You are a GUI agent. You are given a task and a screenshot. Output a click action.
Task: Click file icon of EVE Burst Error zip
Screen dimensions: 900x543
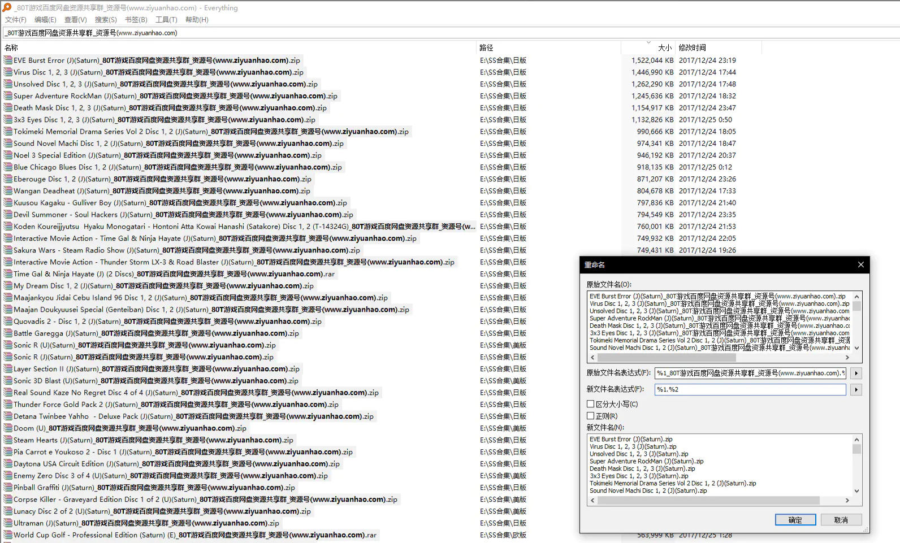click(x=8, y=60)
